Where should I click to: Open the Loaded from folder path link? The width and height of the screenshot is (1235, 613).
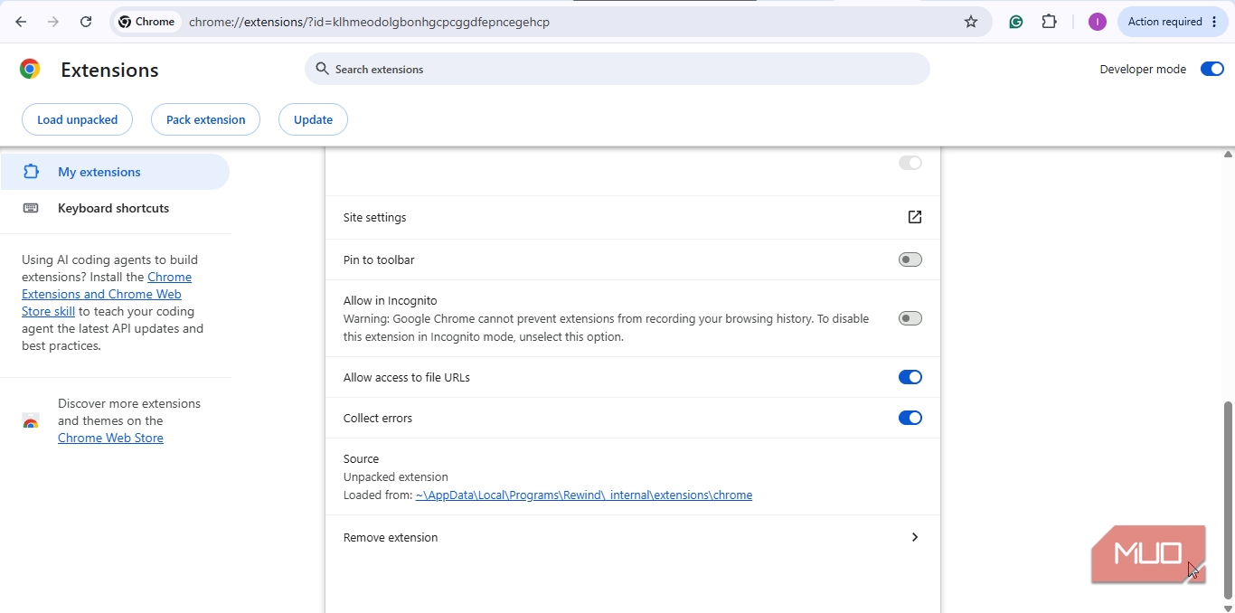(x=584, y=495)
